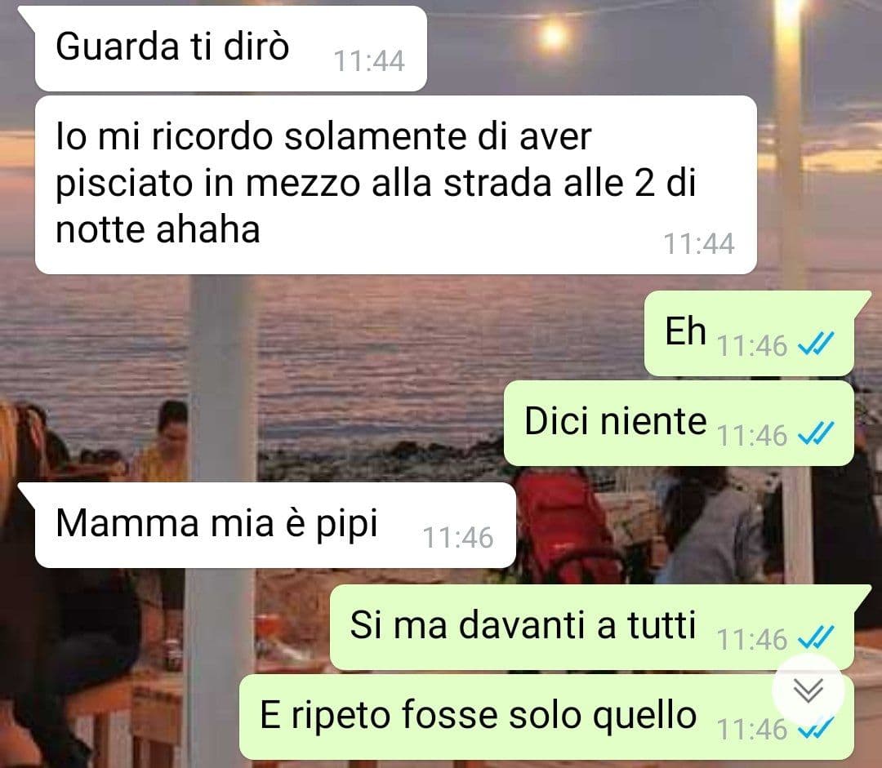Tap the 'E ripeto fosse solo quello' message
Image resolution: width=882 pixels, height=768 pixels.
546,717
